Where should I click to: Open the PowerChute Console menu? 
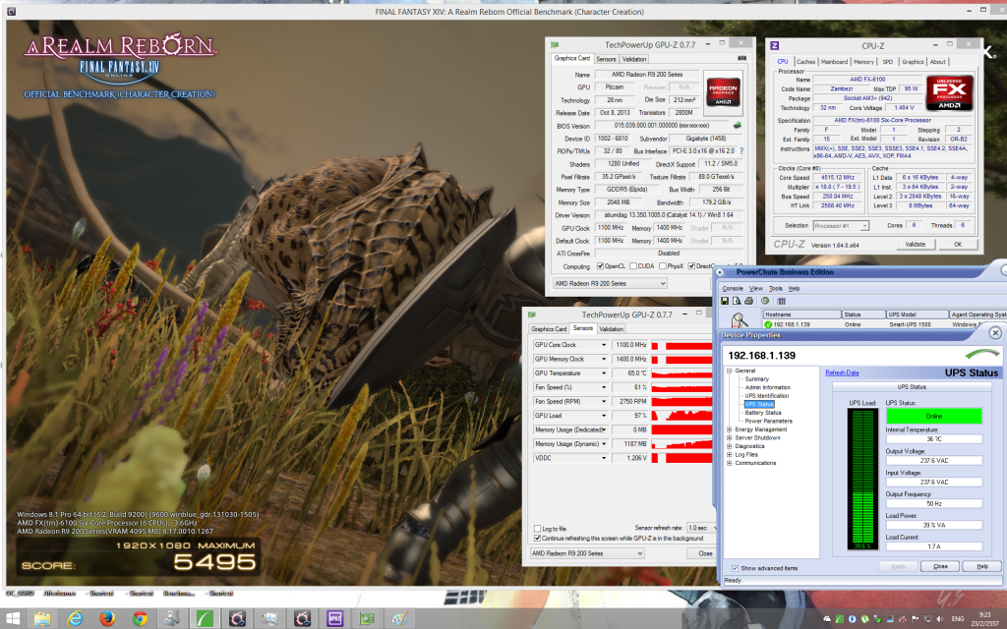tap(733, 289)
